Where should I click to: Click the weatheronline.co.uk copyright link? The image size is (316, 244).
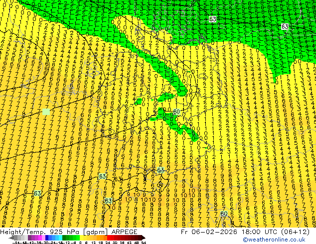tap(274, 240)
